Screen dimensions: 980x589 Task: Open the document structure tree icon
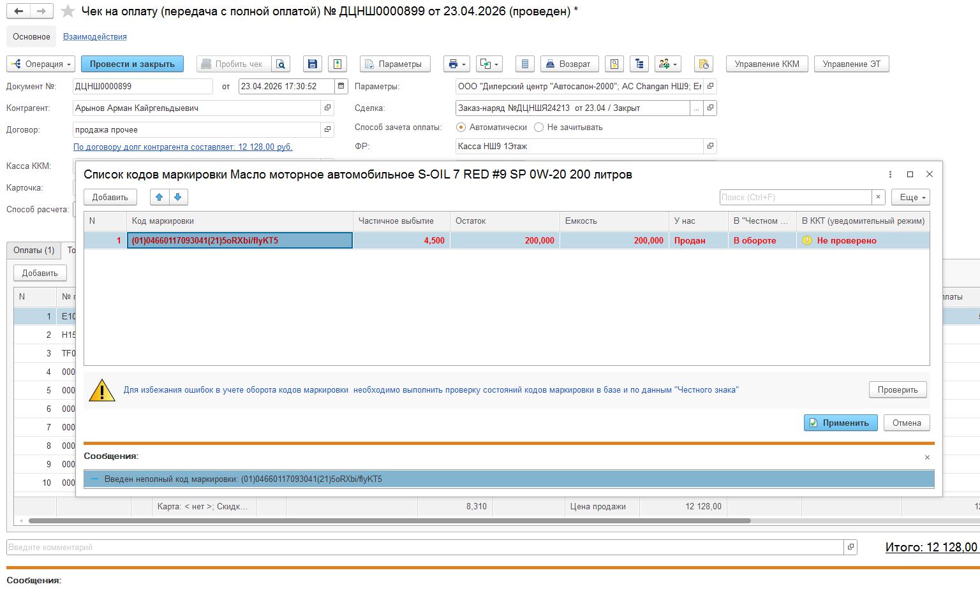(x=639, y=64)
